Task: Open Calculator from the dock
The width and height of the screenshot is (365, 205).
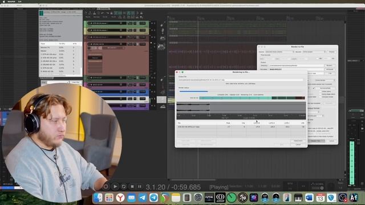Action: (187, 198)
